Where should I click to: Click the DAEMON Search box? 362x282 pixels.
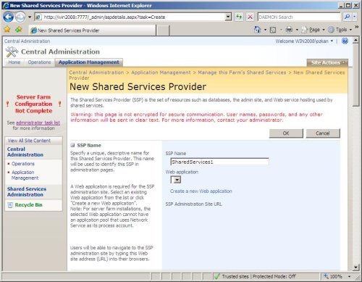(299, 17)
